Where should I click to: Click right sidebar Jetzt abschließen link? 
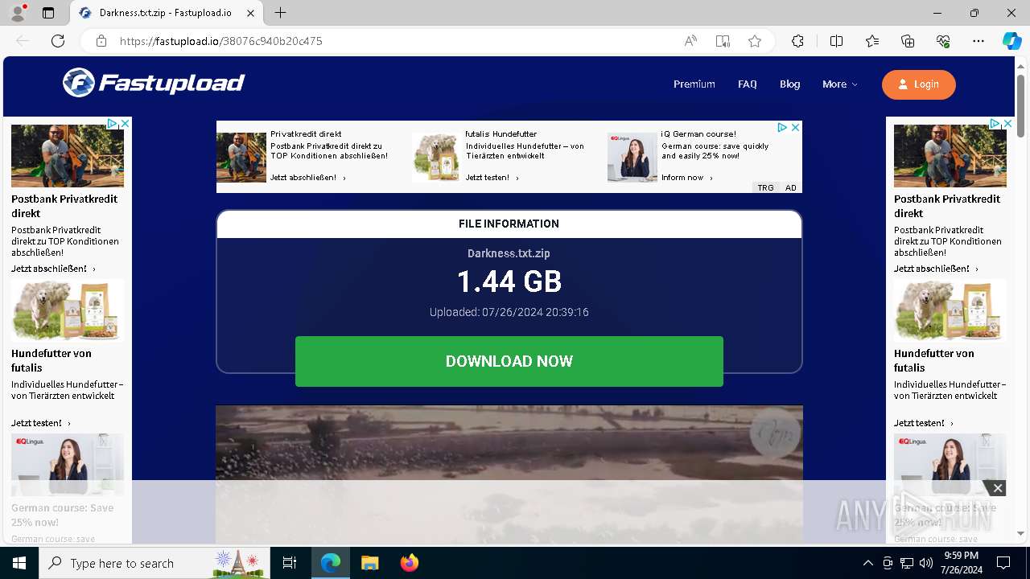pos(936,269)
